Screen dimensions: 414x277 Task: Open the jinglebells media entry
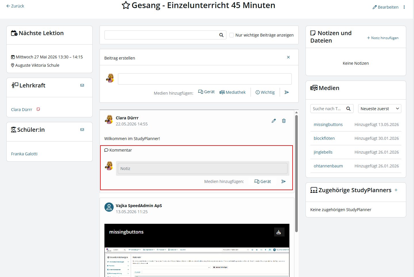coord(323,152)
